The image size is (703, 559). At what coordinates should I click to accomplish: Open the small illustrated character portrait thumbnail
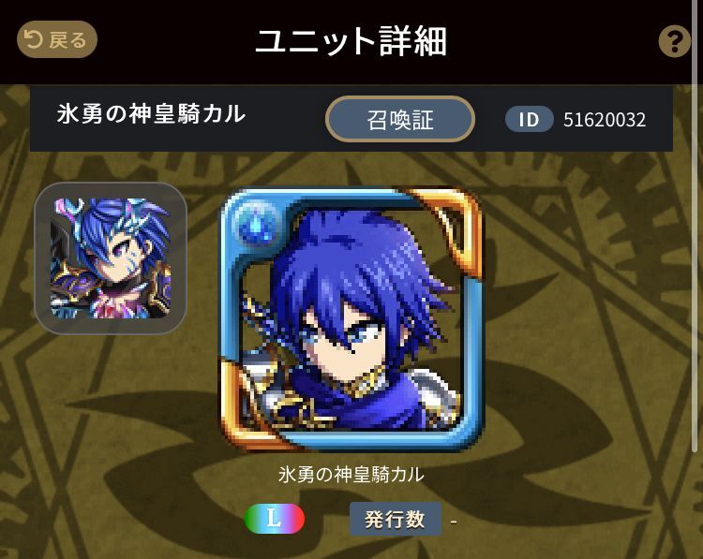pos(111,258)
